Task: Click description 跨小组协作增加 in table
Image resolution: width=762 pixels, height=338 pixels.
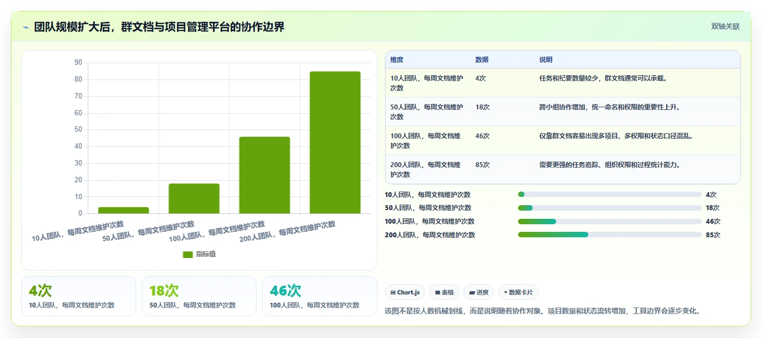Action: point(609,107)
